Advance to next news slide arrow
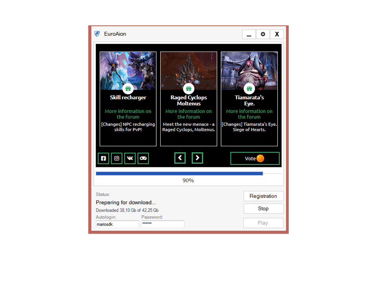Image resolution: width=388 pixels, height=291 pixels. pyautogui.click(x=197, y=158)
